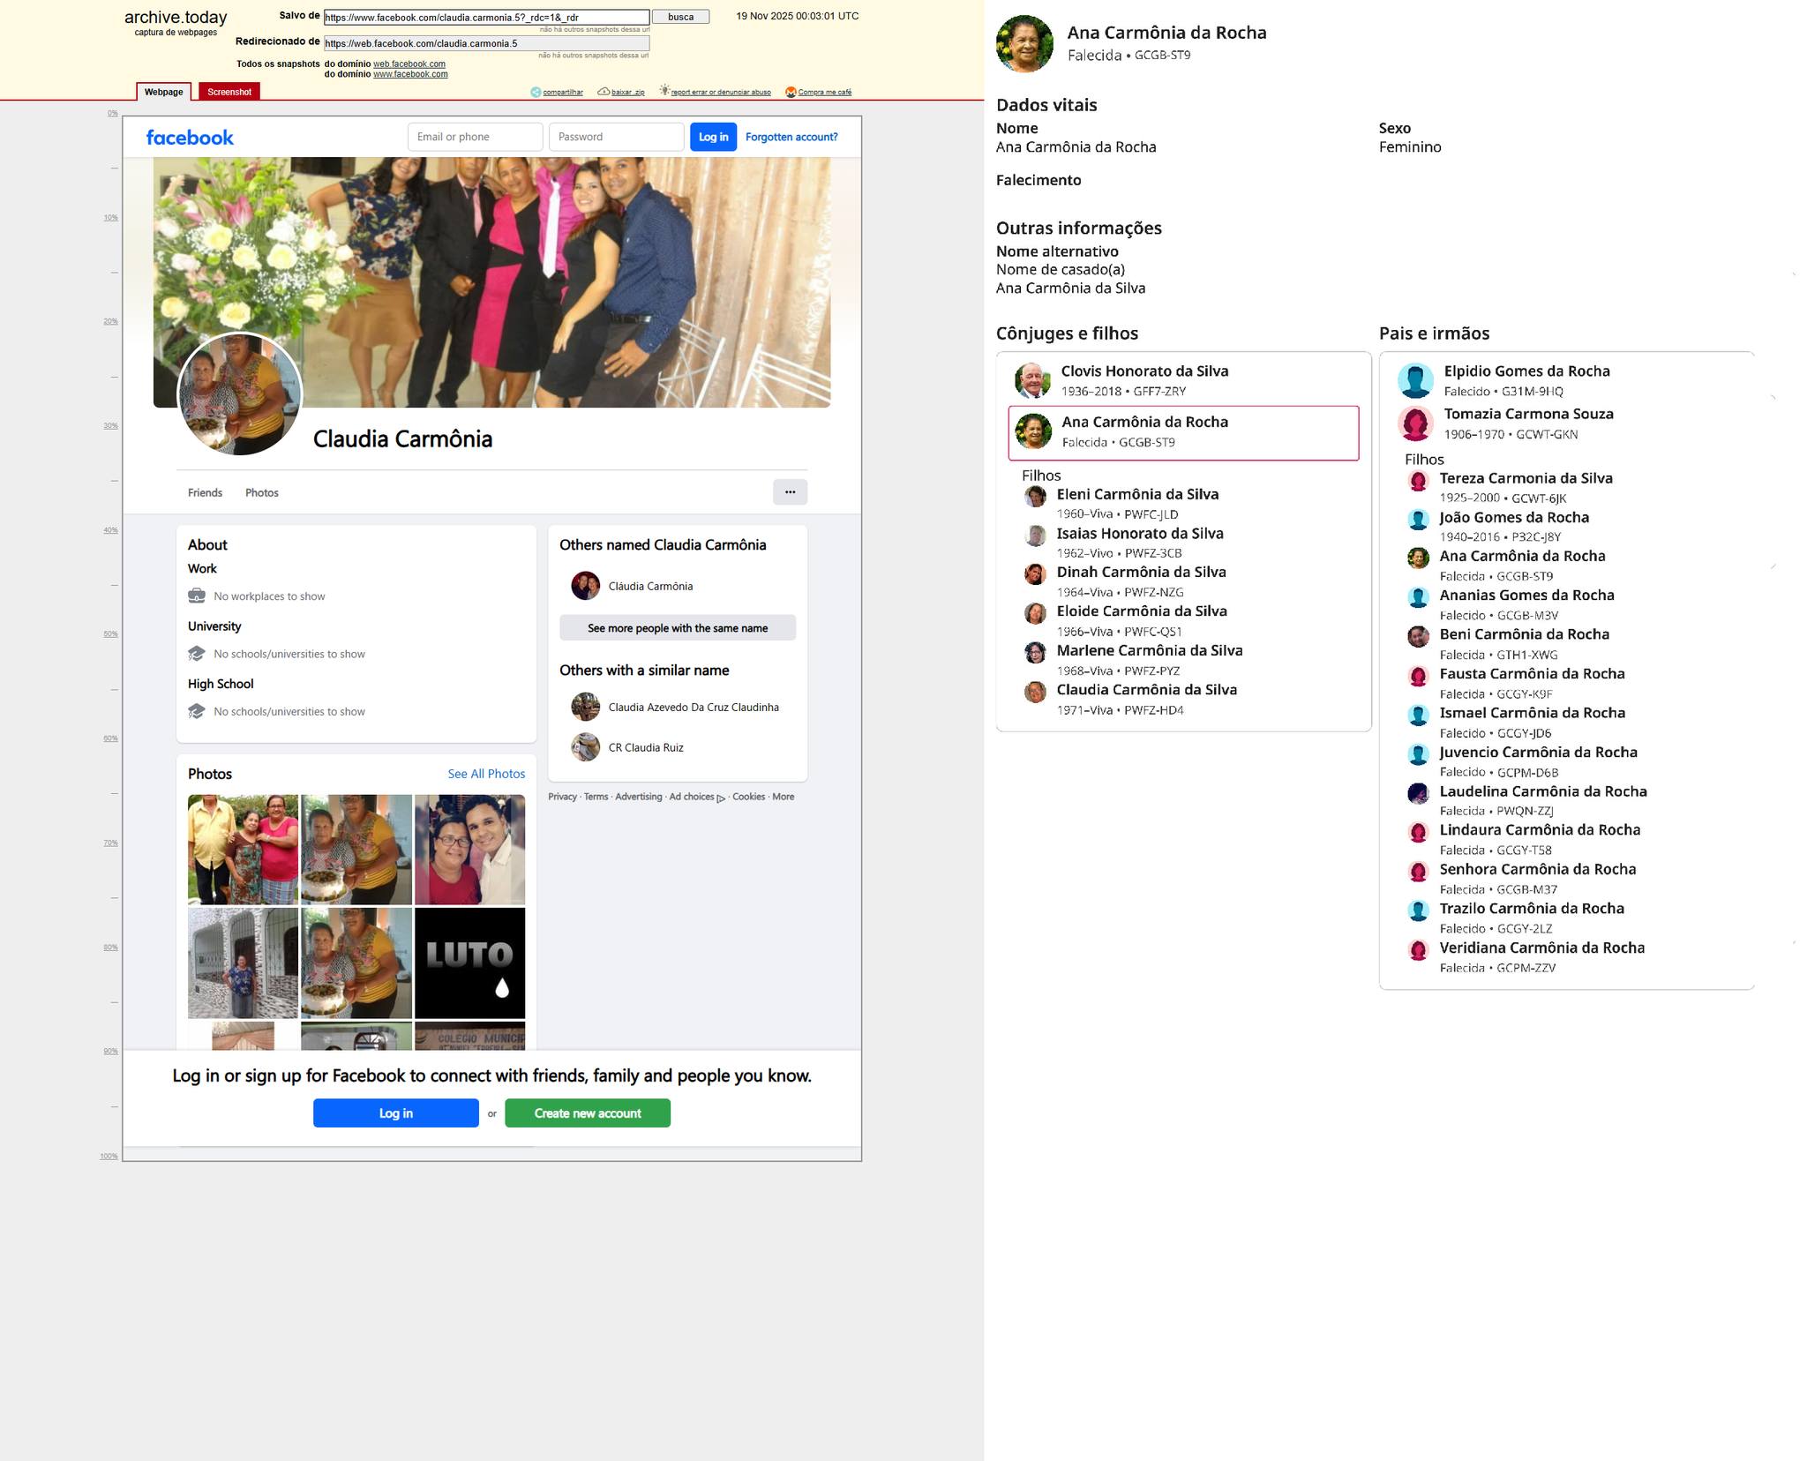Viewport: 1807px width, 1461px height.
Task: Open the three-dots profile options menu
Action: [x=790, y=492]
